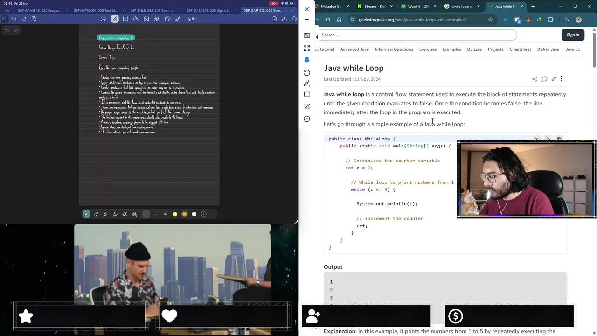Select the highlighter pen in the drawing toolbar
Viewport: 597px width, 336px height.
115,214
